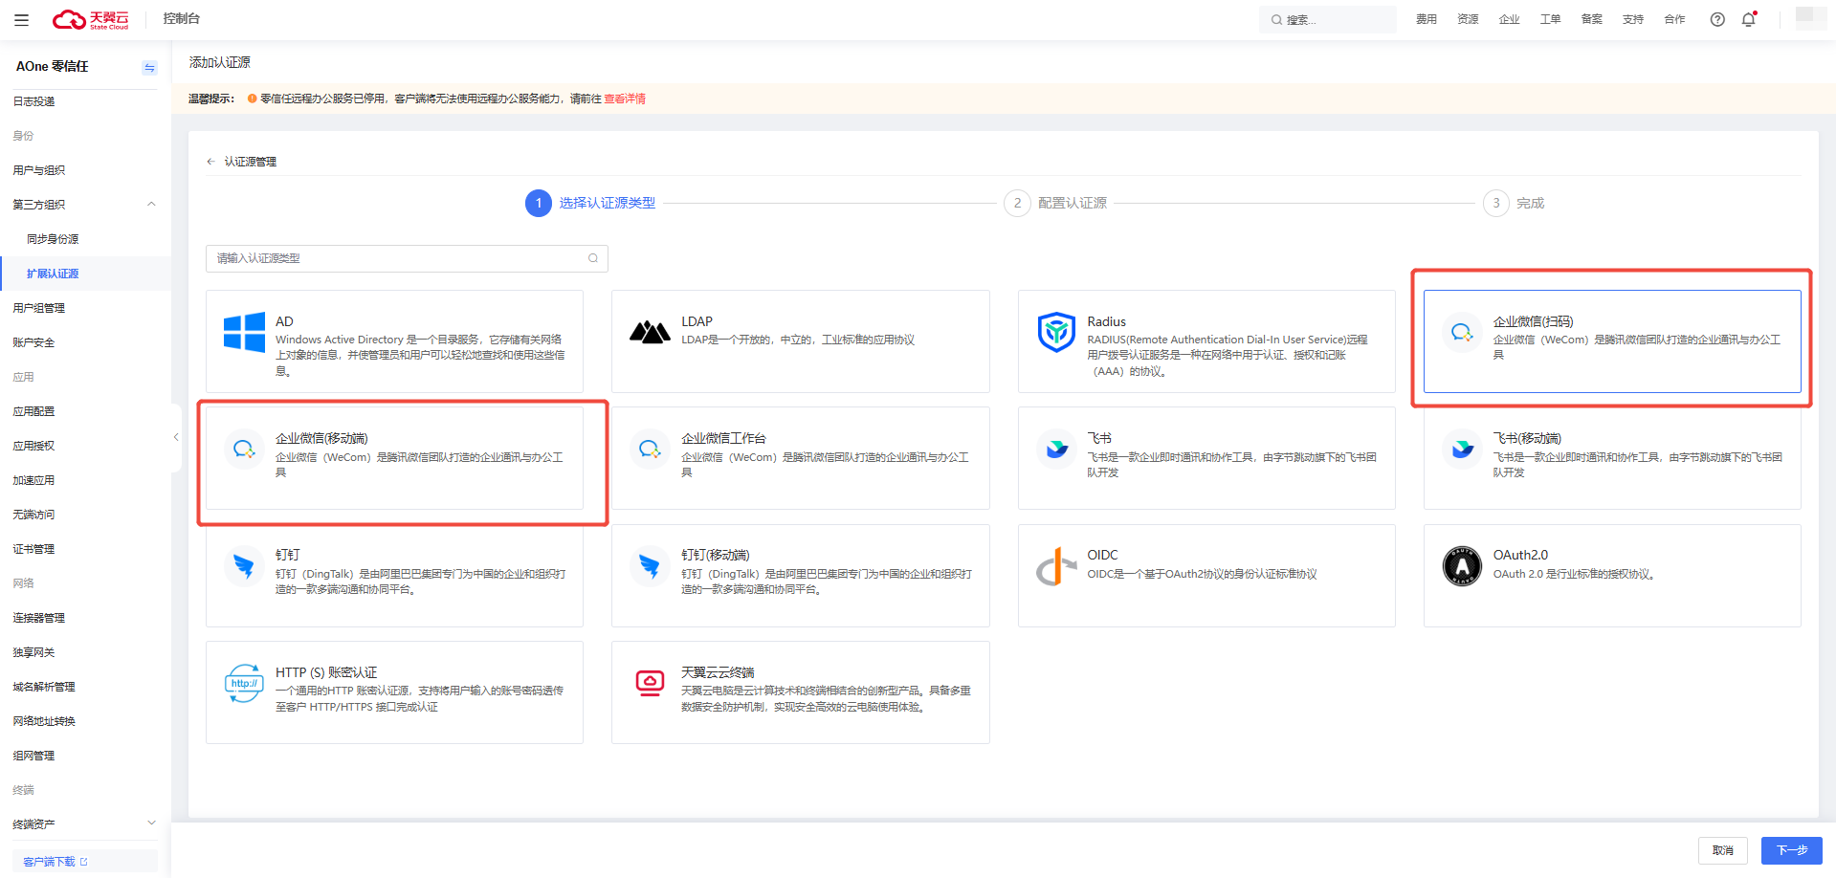Select the 钉钉(移动端) icon
This screenshot has height=878, width=1836.
pyautogui.click(x=650, y=566)
